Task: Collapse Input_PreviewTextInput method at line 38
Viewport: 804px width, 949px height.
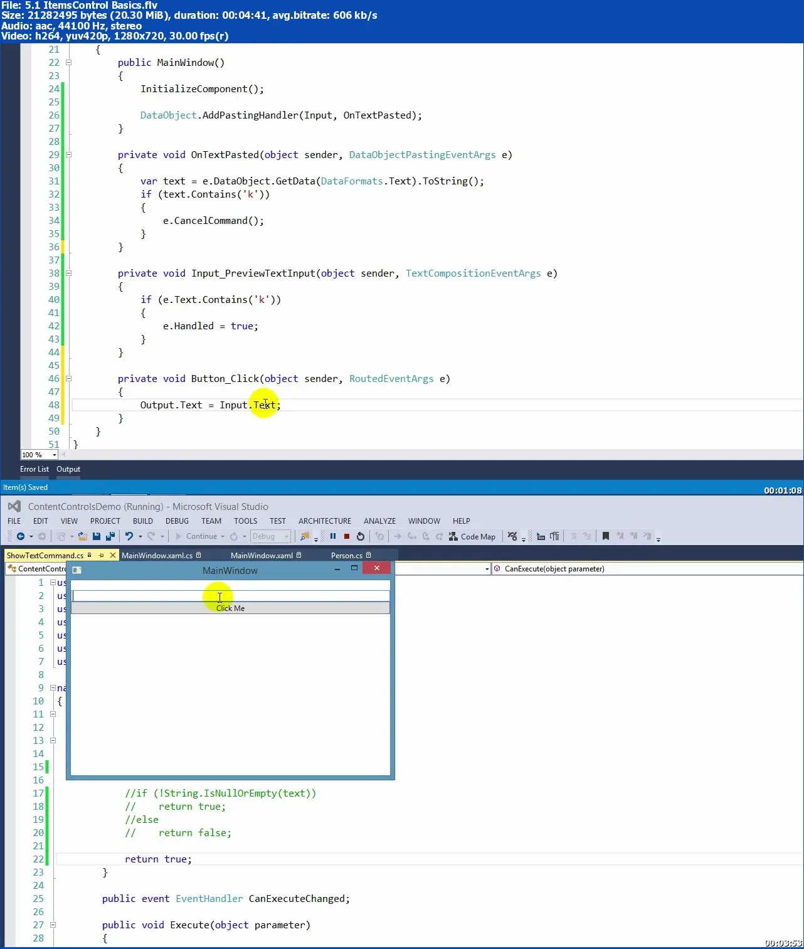Action: click(69, 273)
